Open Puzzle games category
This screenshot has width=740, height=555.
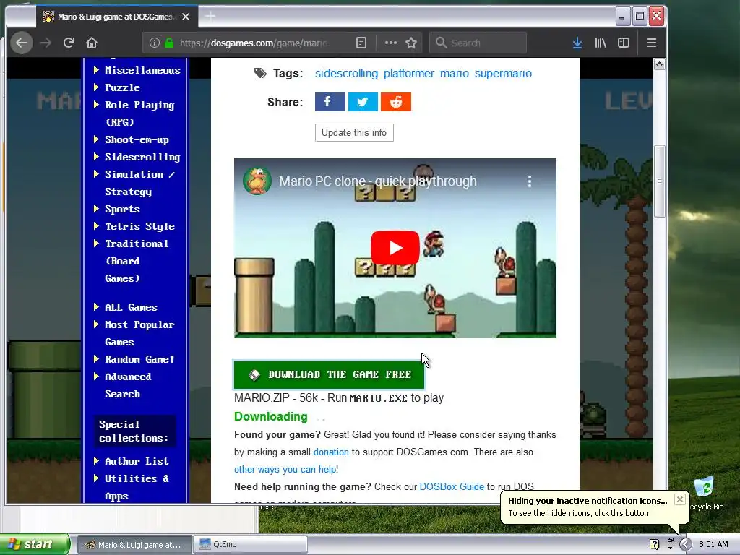click(x=122, y=87)
